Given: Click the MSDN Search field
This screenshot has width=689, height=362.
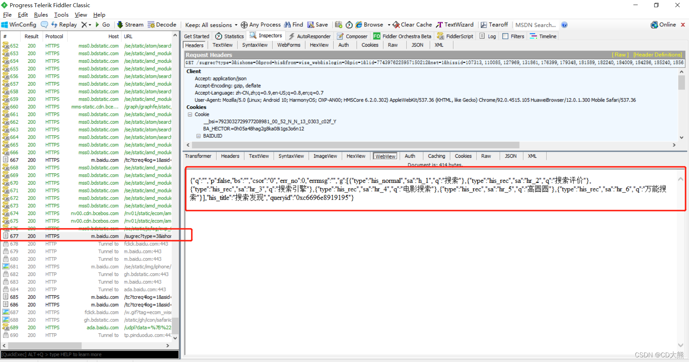Looking at the screenshot, I should pos(535,25).
